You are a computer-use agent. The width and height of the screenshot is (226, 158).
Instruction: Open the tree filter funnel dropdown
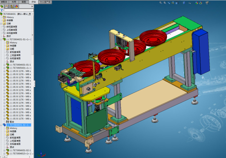click(x=2, y=10)
